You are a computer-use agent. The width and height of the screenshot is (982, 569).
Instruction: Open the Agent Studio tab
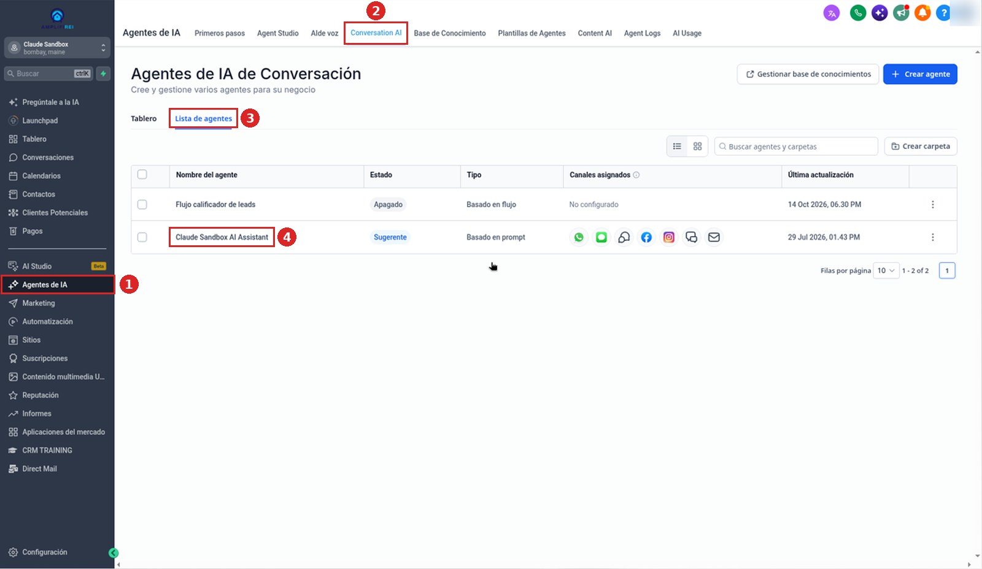pyautogui.click(x=277, y=33)
